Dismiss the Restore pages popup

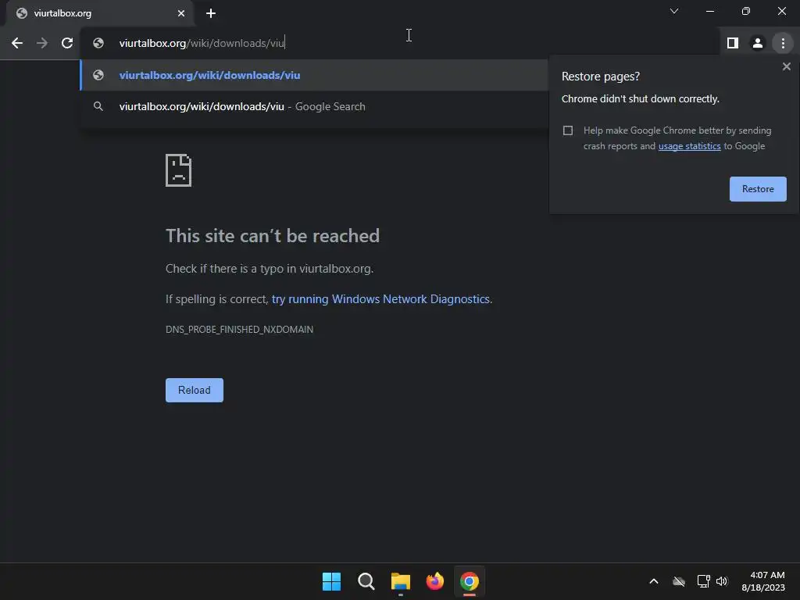[786, 66]
